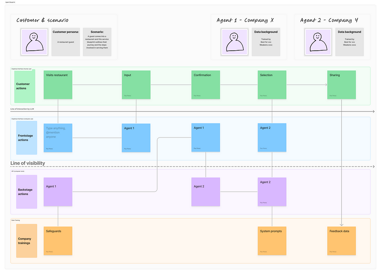Click the Scenario description card
The height and width of the screenshot is (274, 381).
[97, 42]
